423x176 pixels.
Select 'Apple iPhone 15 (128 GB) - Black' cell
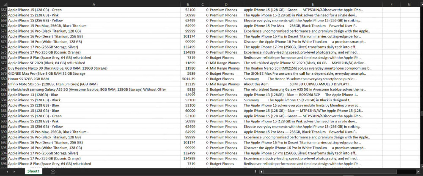[93, 100]
